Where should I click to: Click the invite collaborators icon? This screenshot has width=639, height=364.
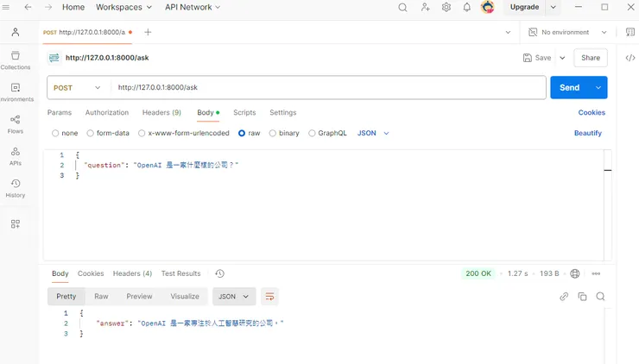pyautogui.click(x=425, y=7)
